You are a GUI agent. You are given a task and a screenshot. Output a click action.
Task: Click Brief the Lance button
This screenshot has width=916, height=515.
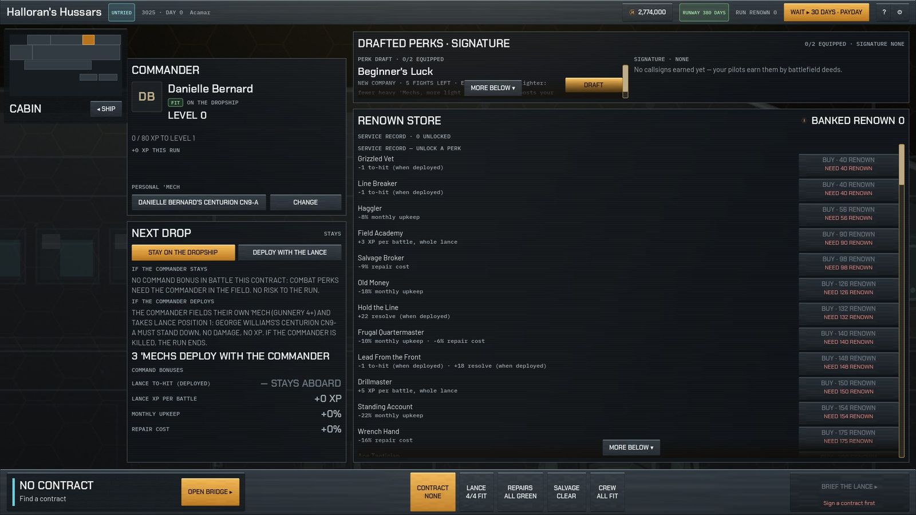coord(849,492)
